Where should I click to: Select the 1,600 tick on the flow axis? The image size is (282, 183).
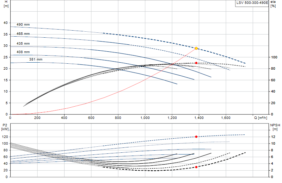(226, 118)
